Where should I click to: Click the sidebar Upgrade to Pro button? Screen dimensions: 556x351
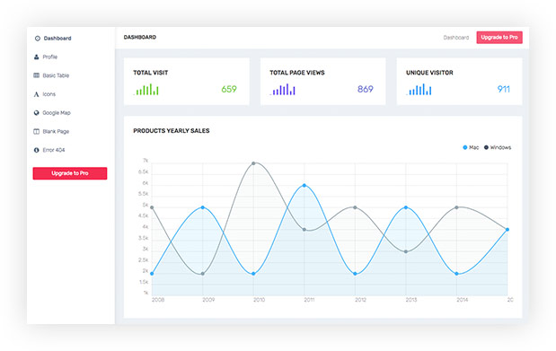pos(70,173)
